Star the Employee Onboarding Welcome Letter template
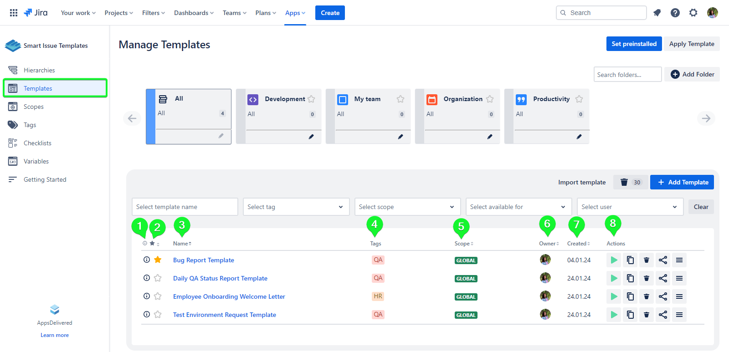 pyautogui.click(x=158, y=296)
